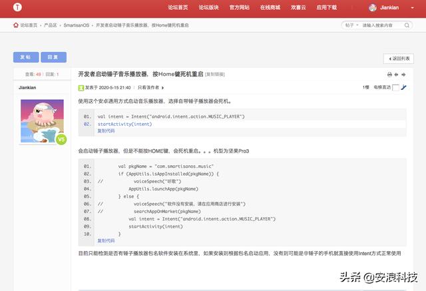
Task: Click code line 01 val pkgName
Action: (x=166, y=166)
